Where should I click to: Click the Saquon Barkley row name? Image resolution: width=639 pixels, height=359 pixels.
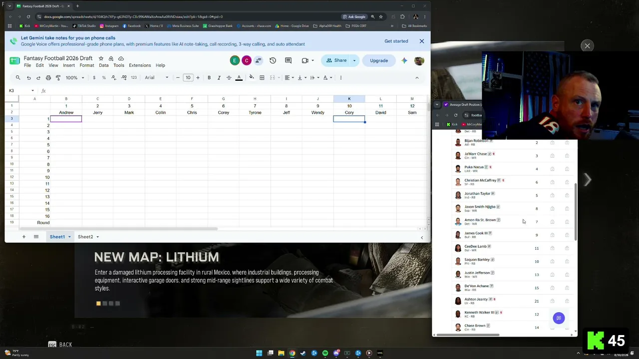coord(477,259)
